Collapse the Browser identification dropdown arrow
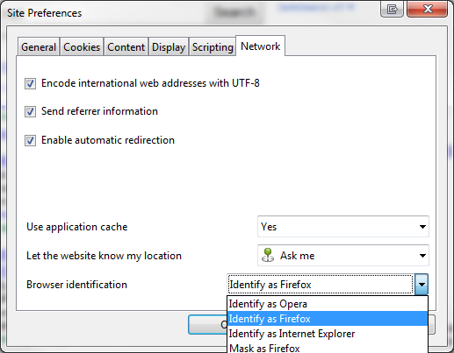 [422, 285]
